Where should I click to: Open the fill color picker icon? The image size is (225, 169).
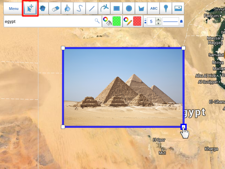[x=107, y=21]
